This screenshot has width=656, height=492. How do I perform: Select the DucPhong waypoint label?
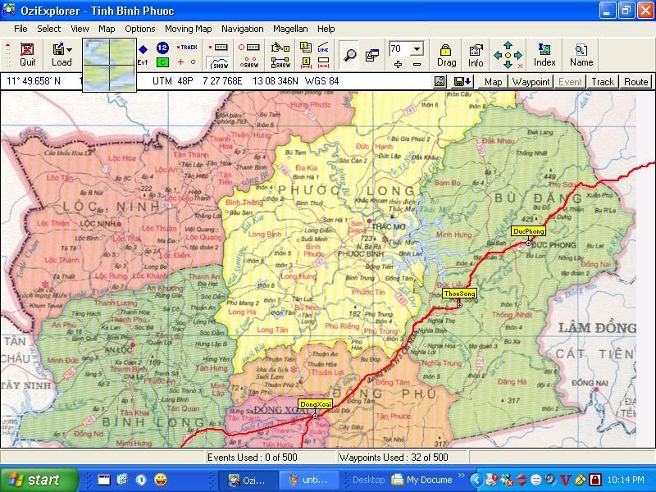click(x=529, y=231)
